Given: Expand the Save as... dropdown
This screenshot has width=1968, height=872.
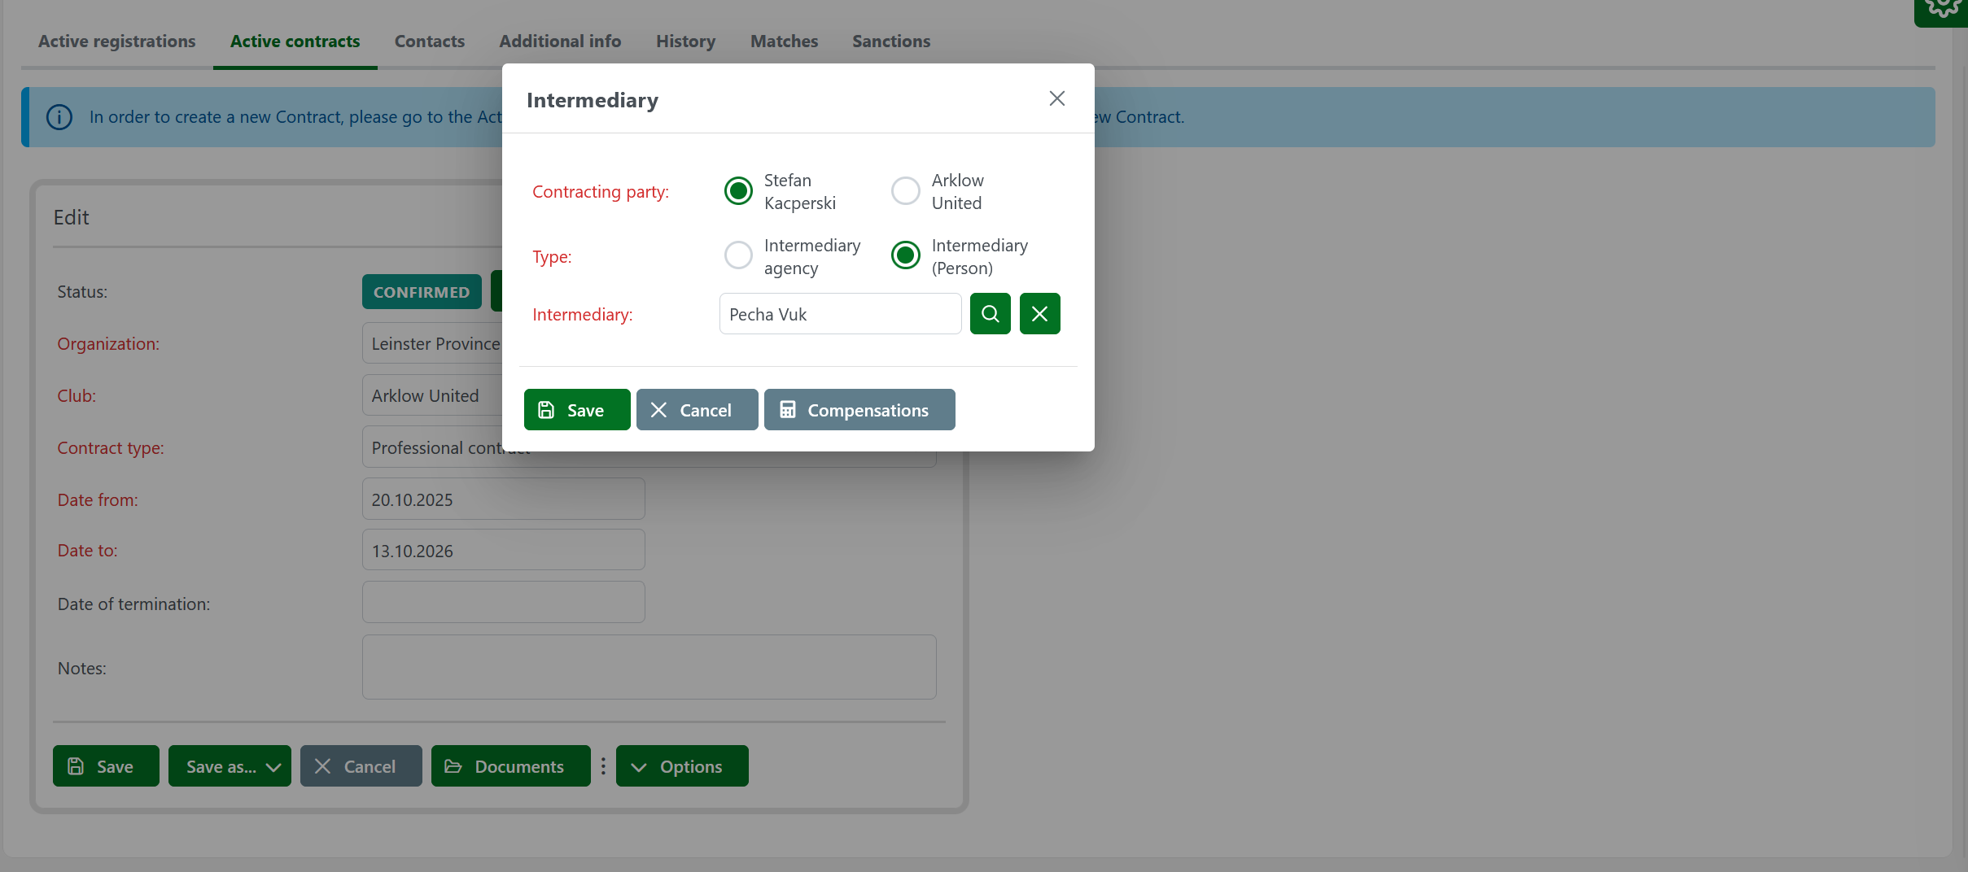Looking at the screenshot, I should [x=230, y=766].
